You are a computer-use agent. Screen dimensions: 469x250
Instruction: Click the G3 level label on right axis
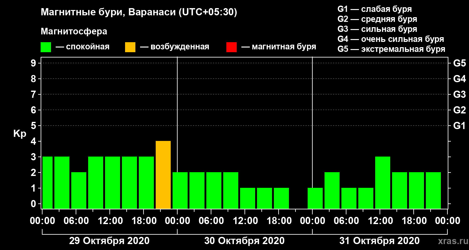[460, 94]
